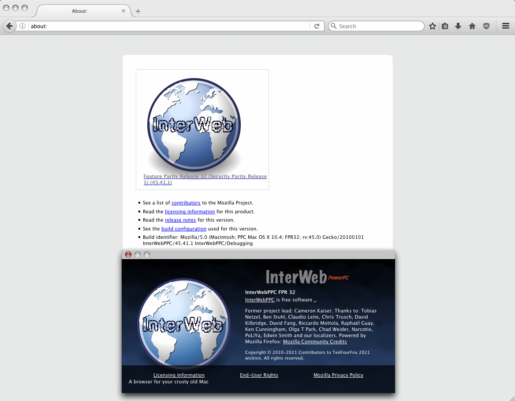The image size is (515, 401).
Task: Click 'A browser for your crusty old Mac'
Action: coord(168,382)
